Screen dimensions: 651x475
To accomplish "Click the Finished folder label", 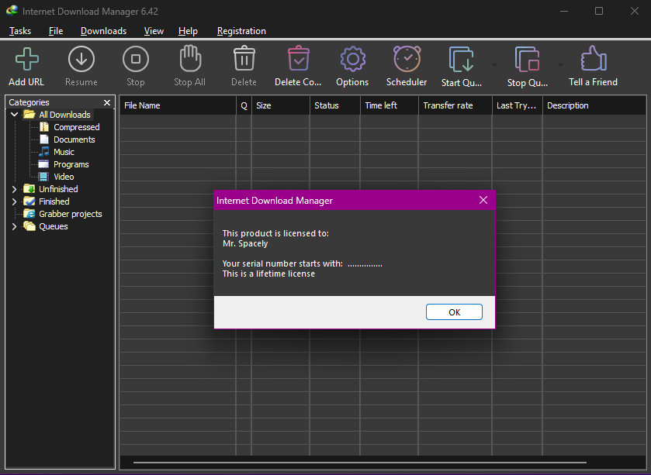I will coord(54,201).
